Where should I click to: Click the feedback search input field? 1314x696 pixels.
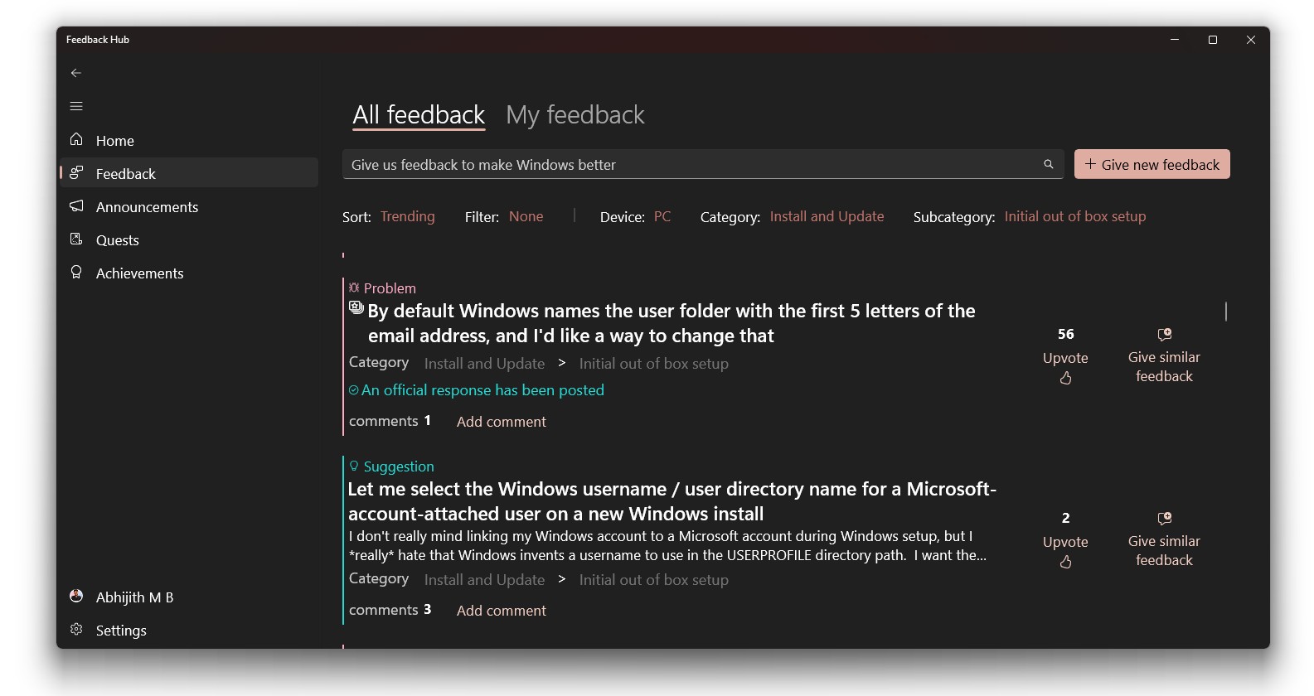pyautogui.click(x=688, y=165)
